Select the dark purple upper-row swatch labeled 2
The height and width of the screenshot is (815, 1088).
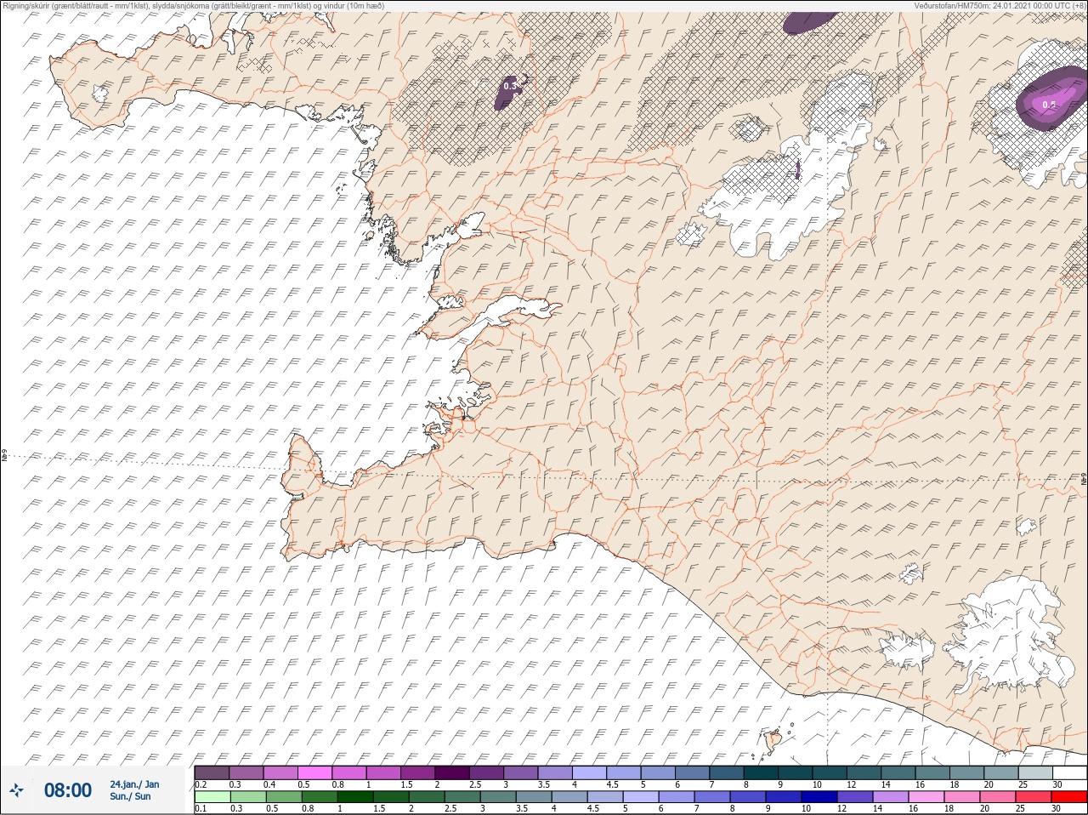tap(452, 772)
